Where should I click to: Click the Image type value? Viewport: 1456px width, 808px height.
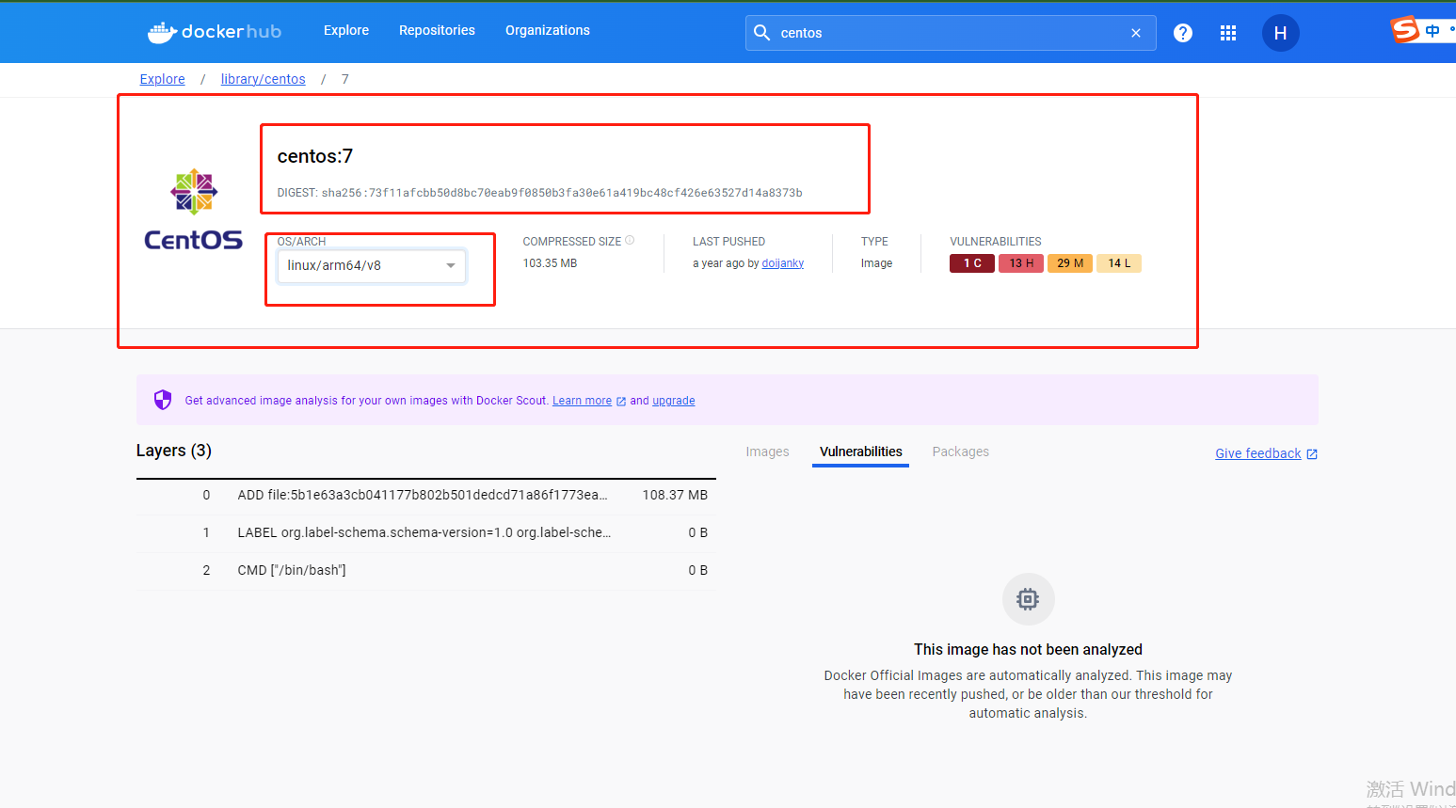[876, 263]
